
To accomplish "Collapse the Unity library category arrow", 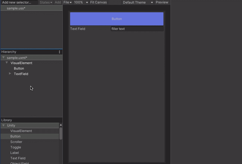I will click(x=3, y=125).
